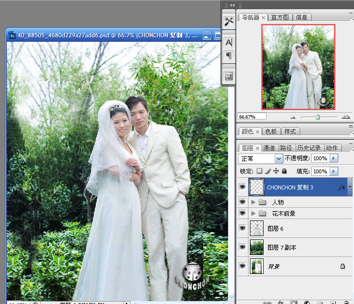Click the zoom in mountain icon in Navigator

pos(346,117)
